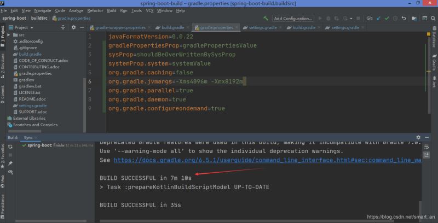Click Collapse All icon in the Project panel header
The width and height of the screenshot is (438, 223).
click(63, 27)
